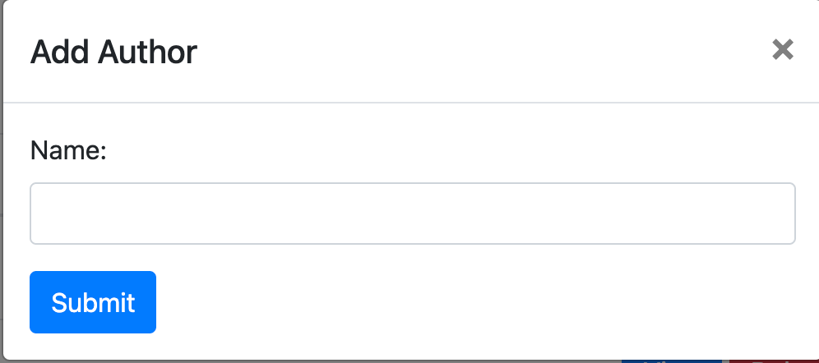The image size is (819, 363).
Task: Click the Name: label
Action: coord(69,151)
